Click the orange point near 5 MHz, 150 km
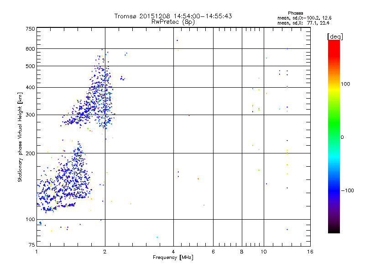 coord(198,179)
